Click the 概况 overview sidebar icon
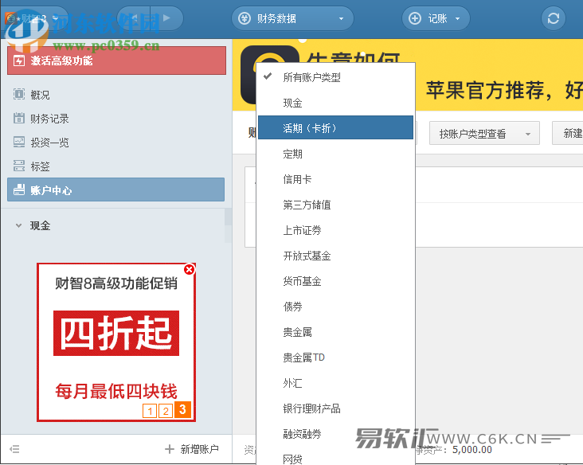The width and height of the screenshot is (583, 465). pos(19,95)
